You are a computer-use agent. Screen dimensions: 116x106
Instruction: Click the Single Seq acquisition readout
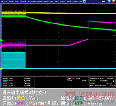104,81
